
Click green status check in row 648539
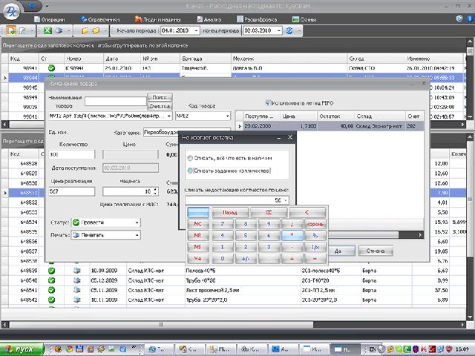click(x=51, y=271)
